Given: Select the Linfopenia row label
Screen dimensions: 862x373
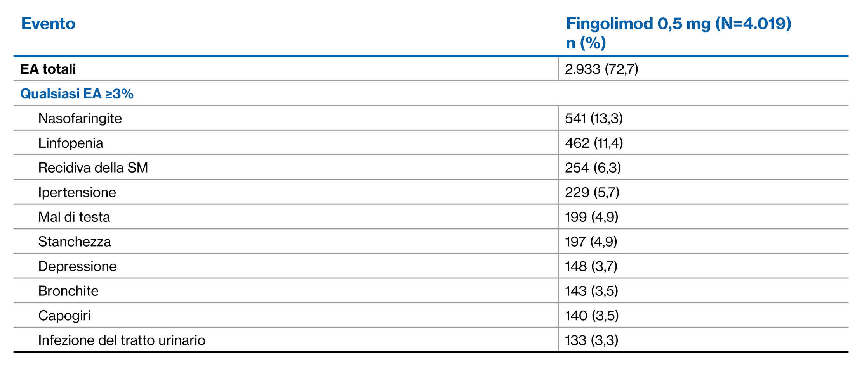Looking at the screenshot, I should coord(71,143).
